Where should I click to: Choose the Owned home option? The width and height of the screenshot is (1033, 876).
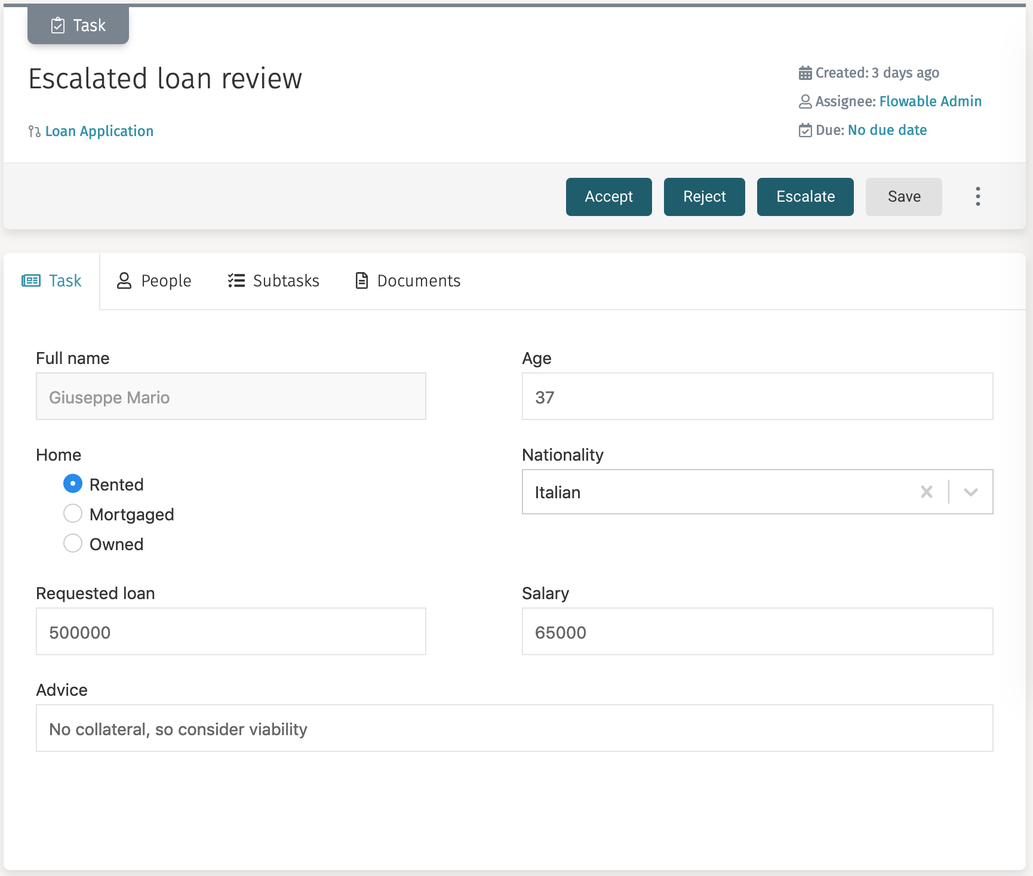click(x=73, y=543)
